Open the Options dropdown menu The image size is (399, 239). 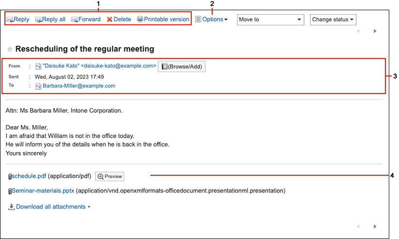(215, 19)
